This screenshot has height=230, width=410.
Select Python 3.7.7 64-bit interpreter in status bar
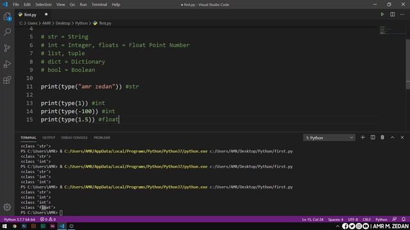click(x=20, y=220)
